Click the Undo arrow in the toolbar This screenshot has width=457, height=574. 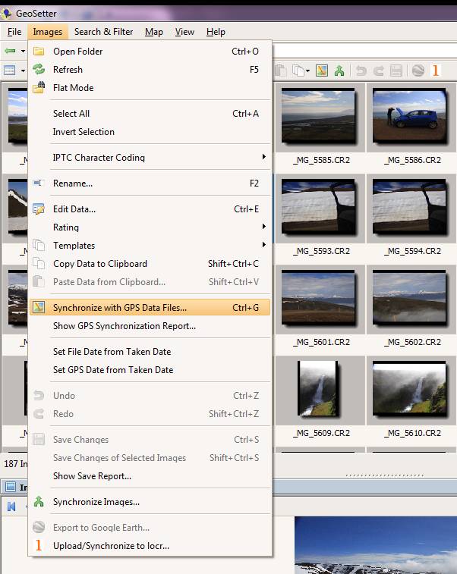point(361,71)
